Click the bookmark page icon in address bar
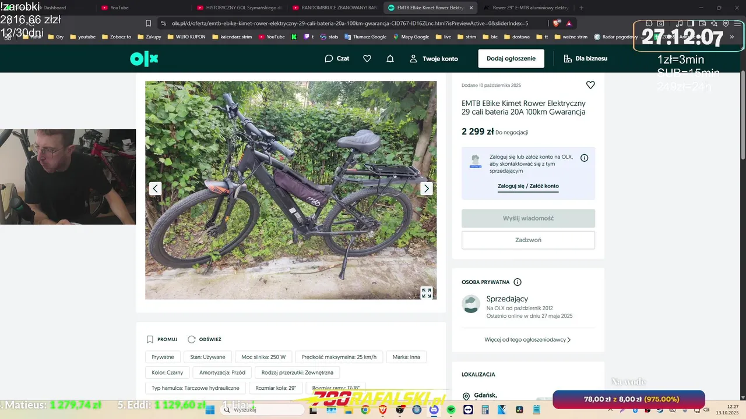Screen dimensions: 746x419 tap(149, 23)
